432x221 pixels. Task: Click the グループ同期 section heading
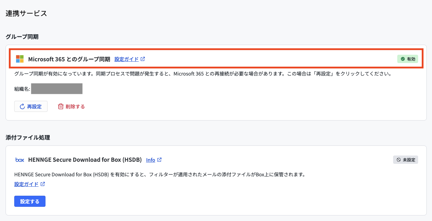(x=22, y=36)
